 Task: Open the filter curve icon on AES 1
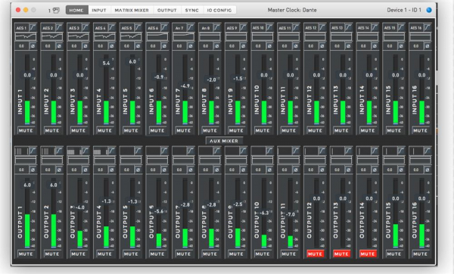pos(33,27)
